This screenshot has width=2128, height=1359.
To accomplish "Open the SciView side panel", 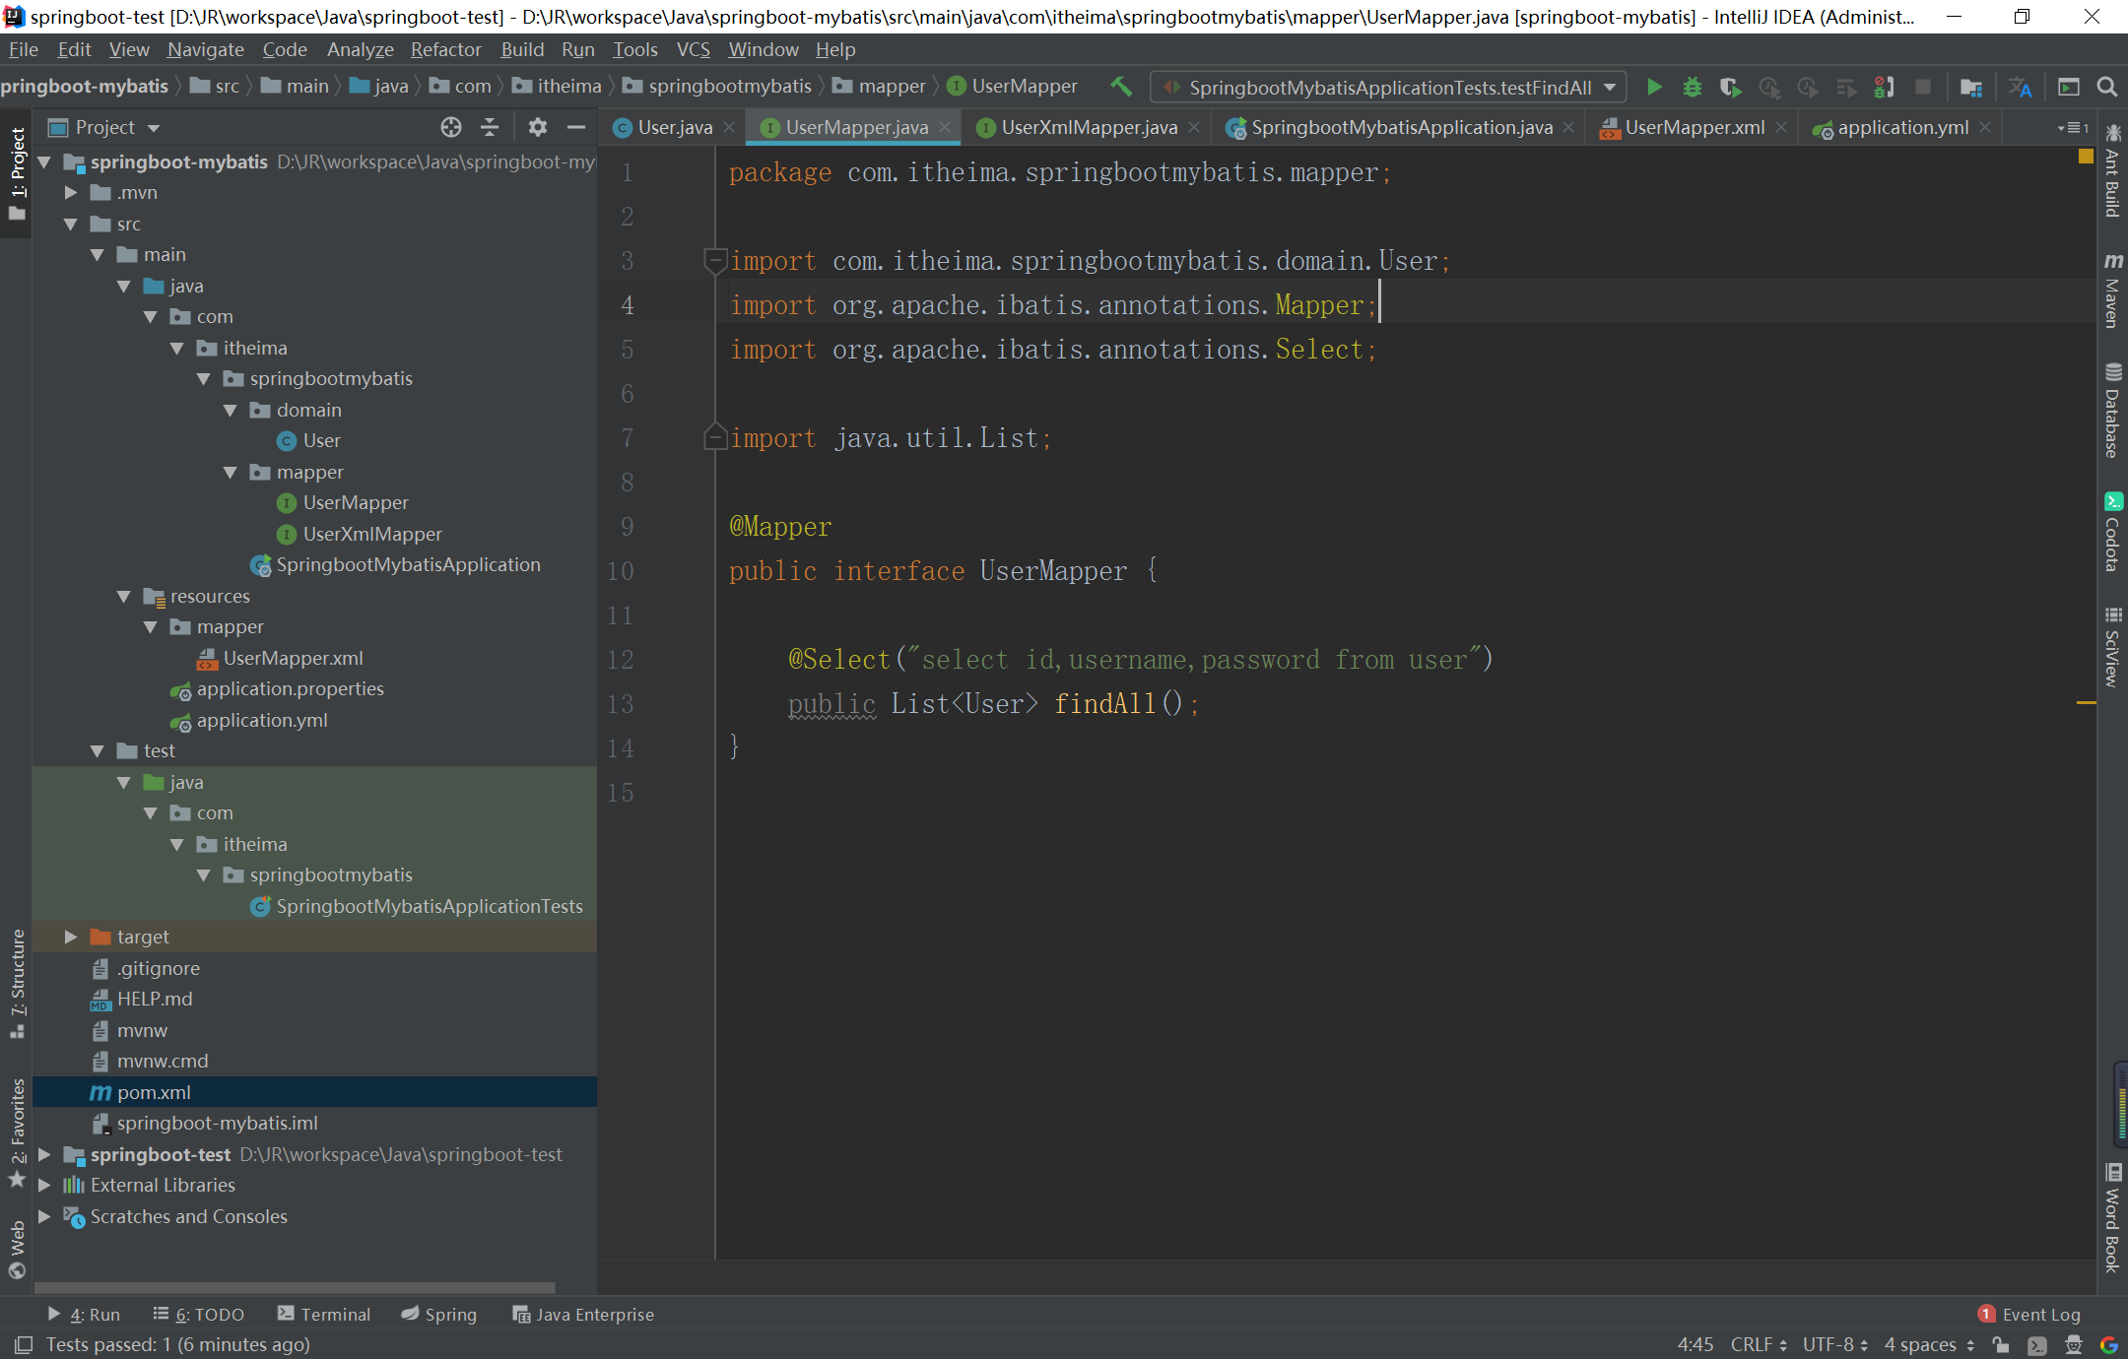I will [x=2112, y=647].
